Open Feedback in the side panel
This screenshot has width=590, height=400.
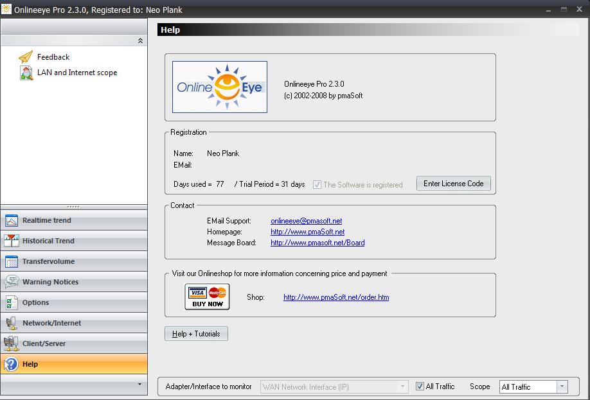(x=53, y=57)
